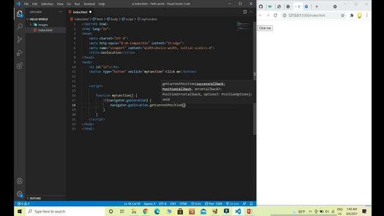Click the Go Live status bar button
Viewport: 384px width, 216px height.
[232, 204]
